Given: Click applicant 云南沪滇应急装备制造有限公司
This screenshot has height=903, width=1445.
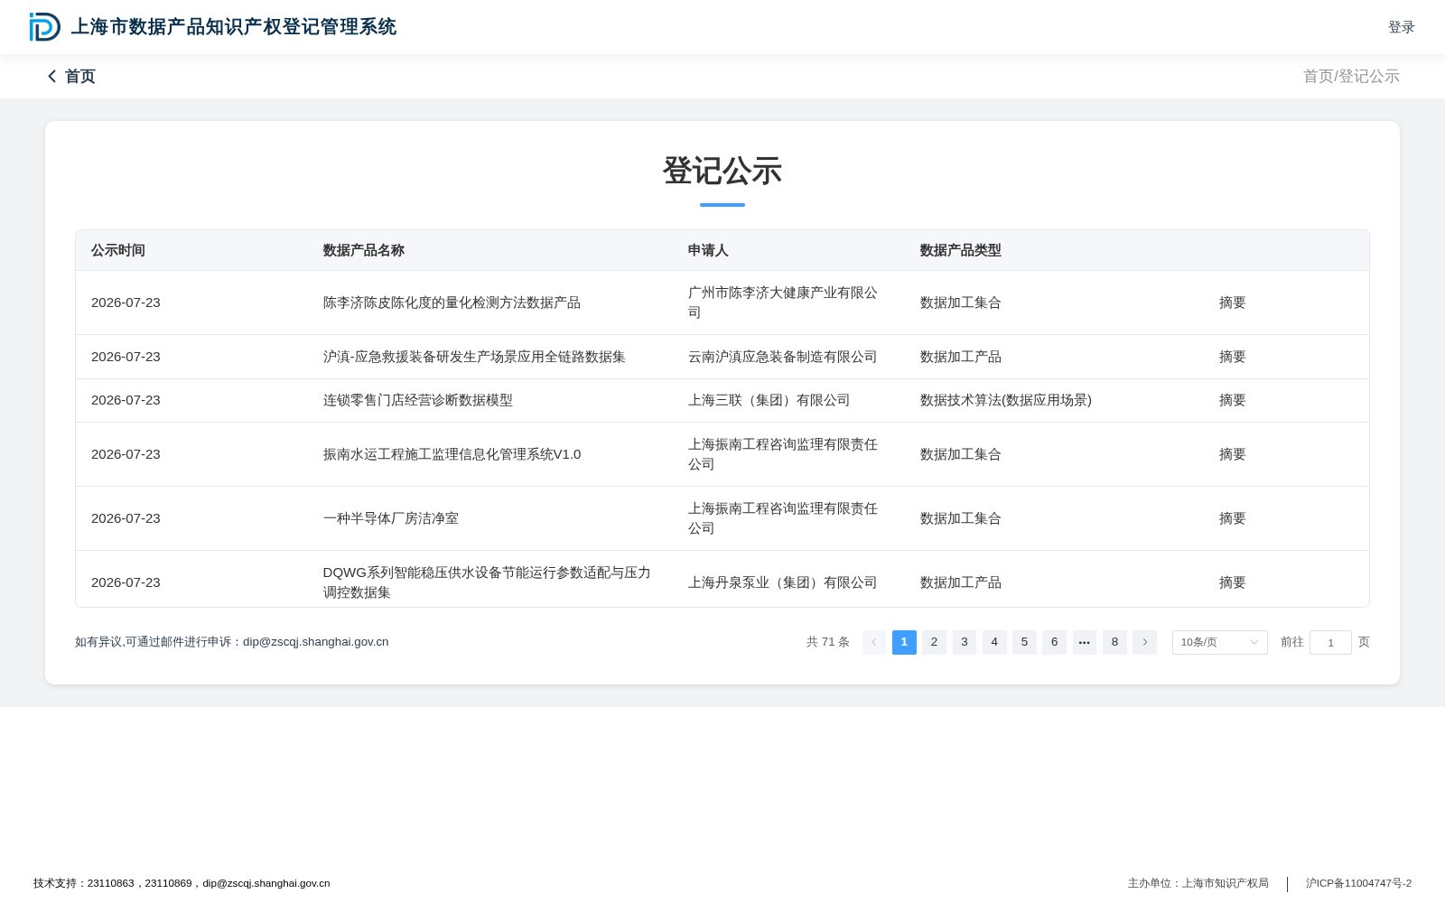Looking at the screenshot, I should tap(783, 357).
